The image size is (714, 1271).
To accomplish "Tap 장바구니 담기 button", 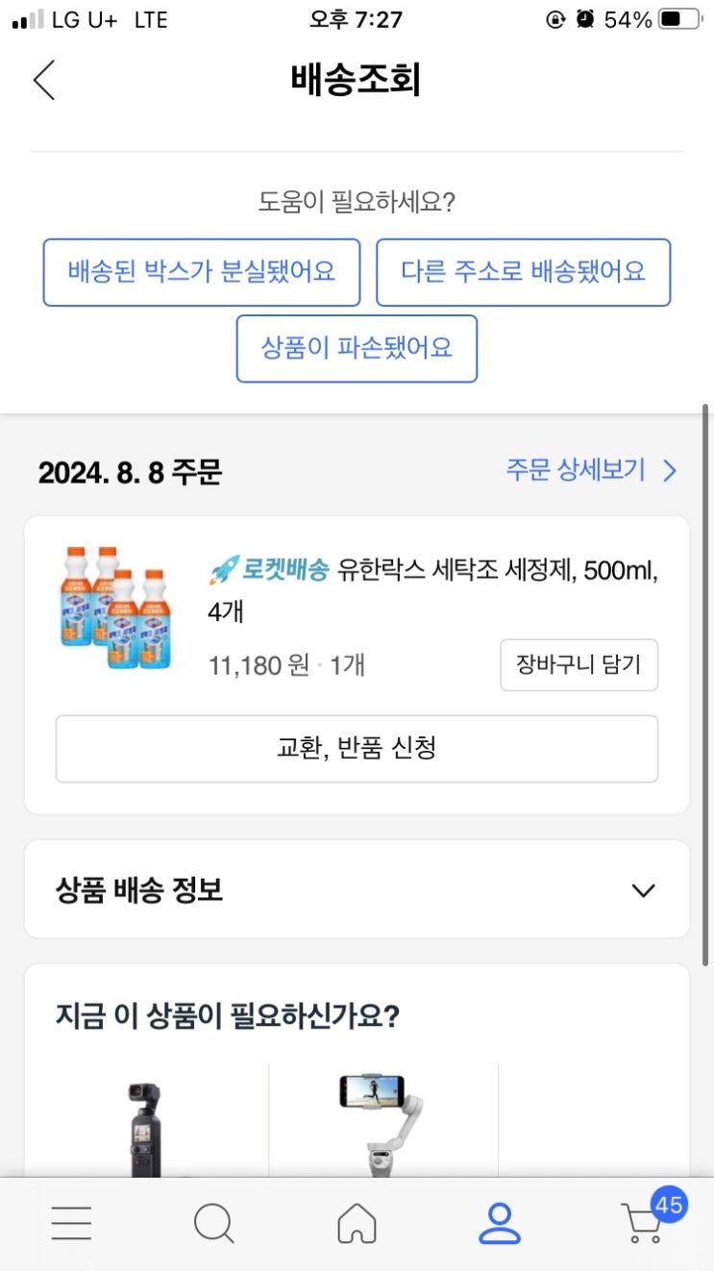I will tap(579, 664).
